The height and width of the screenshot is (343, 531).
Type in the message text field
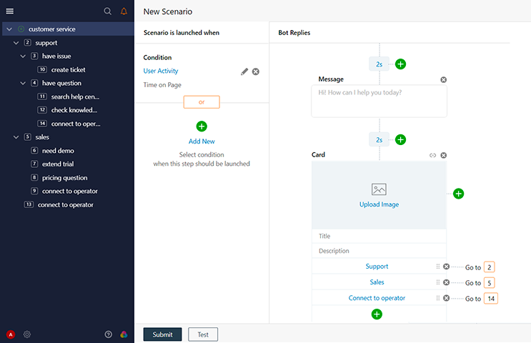tap(379, 101)
